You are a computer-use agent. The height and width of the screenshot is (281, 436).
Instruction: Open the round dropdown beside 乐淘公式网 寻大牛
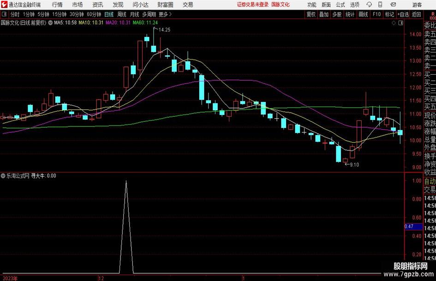pos(3,176)
